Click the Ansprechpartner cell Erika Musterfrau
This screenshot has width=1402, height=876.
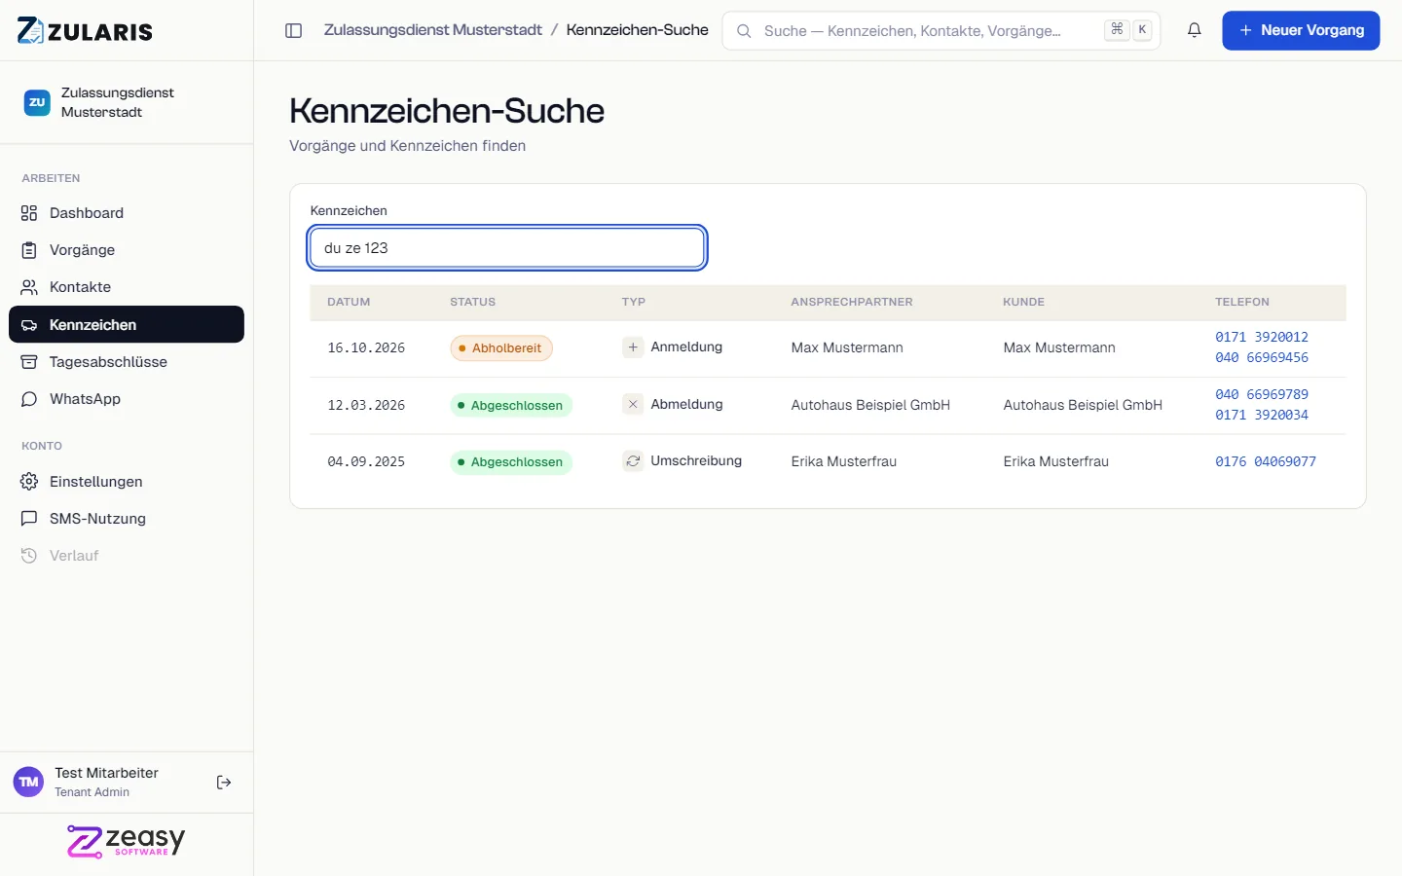tap(844, 461)
